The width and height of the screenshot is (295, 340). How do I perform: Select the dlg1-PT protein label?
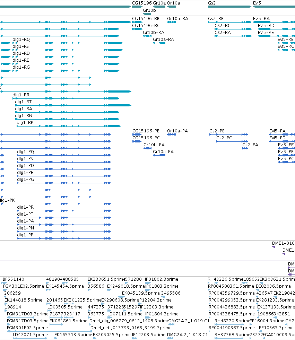tap(25, 214)
